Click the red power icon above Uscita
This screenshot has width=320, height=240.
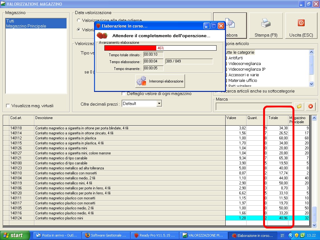[x=301, y=22]
